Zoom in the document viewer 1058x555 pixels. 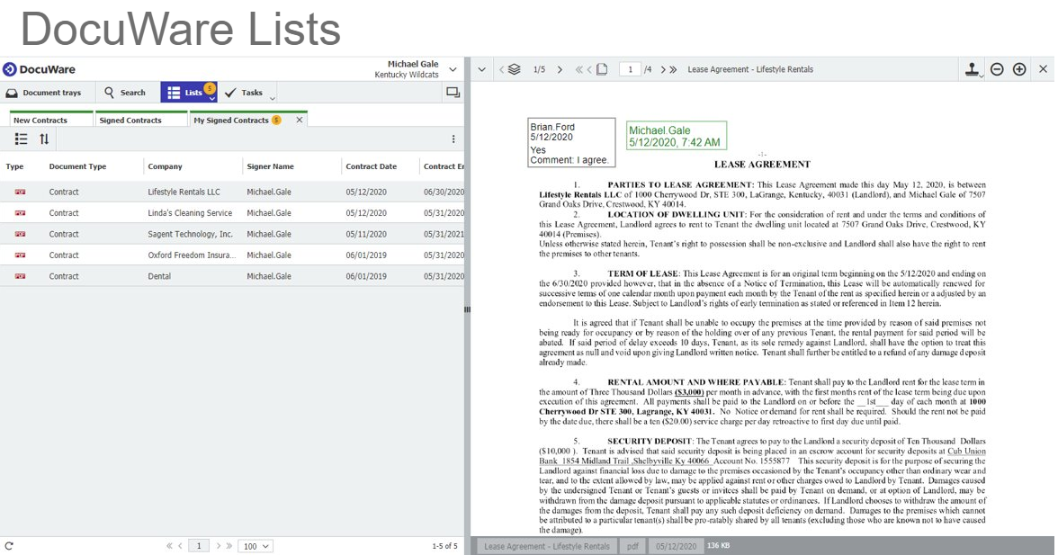1019,69
